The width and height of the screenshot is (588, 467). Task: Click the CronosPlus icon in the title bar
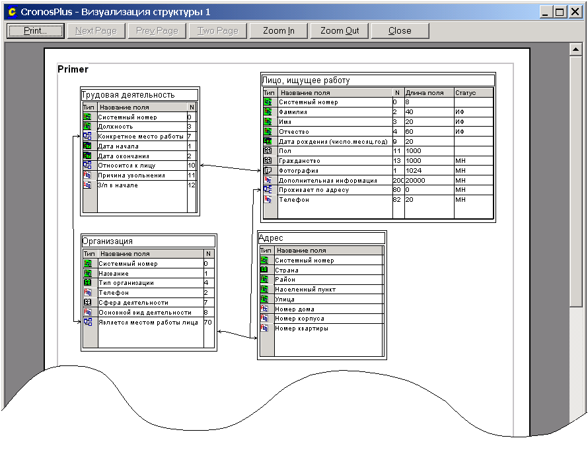12,12
